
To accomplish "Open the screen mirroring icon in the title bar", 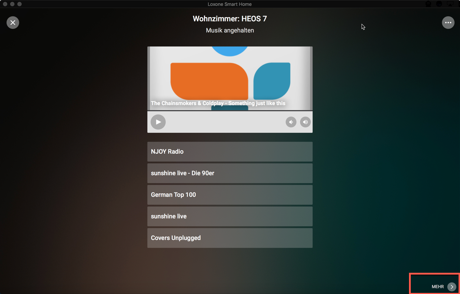I will (450, 4).
